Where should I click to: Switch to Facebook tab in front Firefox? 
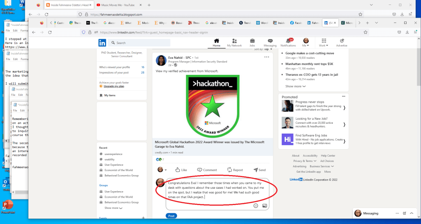tap(296, 23)
